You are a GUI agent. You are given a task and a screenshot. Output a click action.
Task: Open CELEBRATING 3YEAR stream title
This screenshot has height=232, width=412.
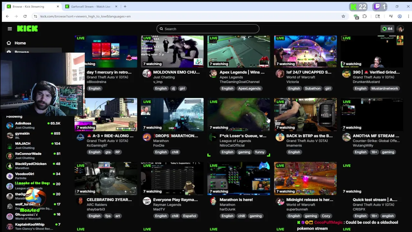click(109, 200)
